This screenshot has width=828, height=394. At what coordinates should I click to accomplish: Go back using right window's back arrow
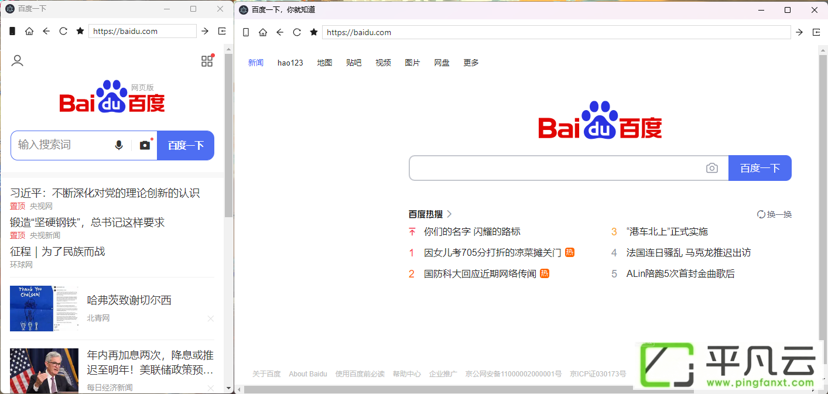click(x=280, y=32)
